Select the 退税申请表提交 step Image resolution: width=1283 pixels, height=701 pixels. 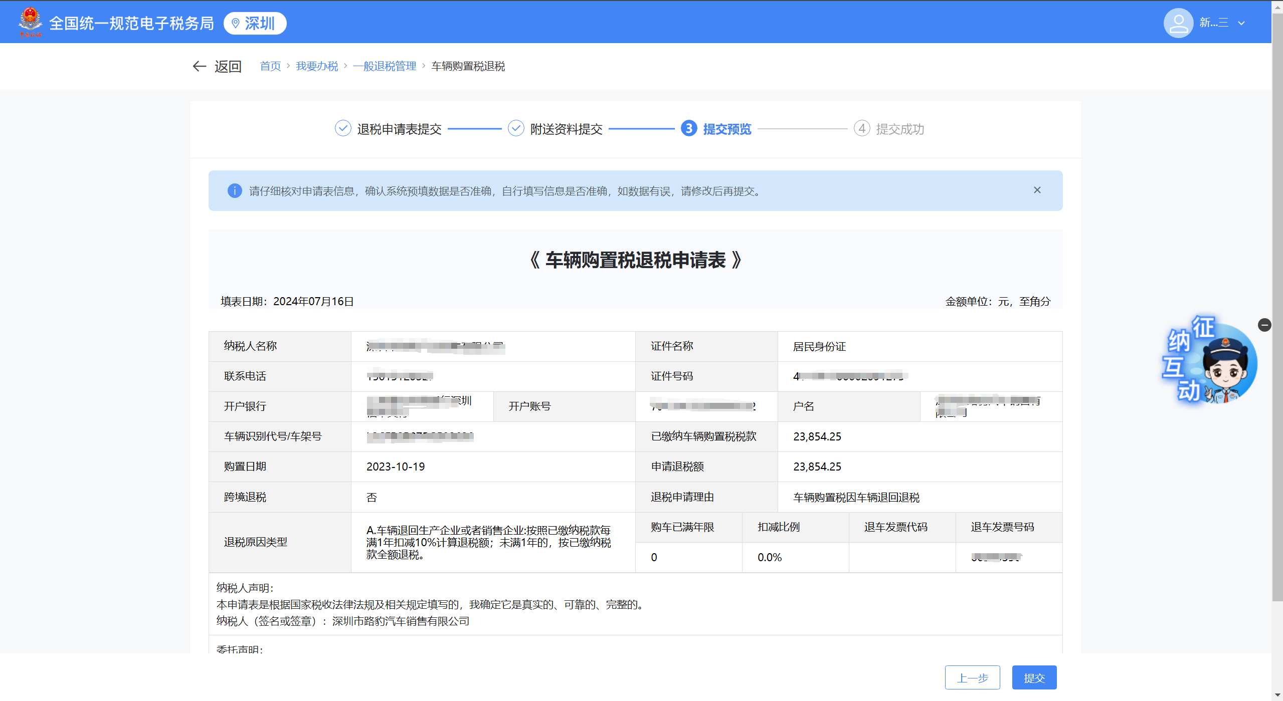[x=388, y=129]
